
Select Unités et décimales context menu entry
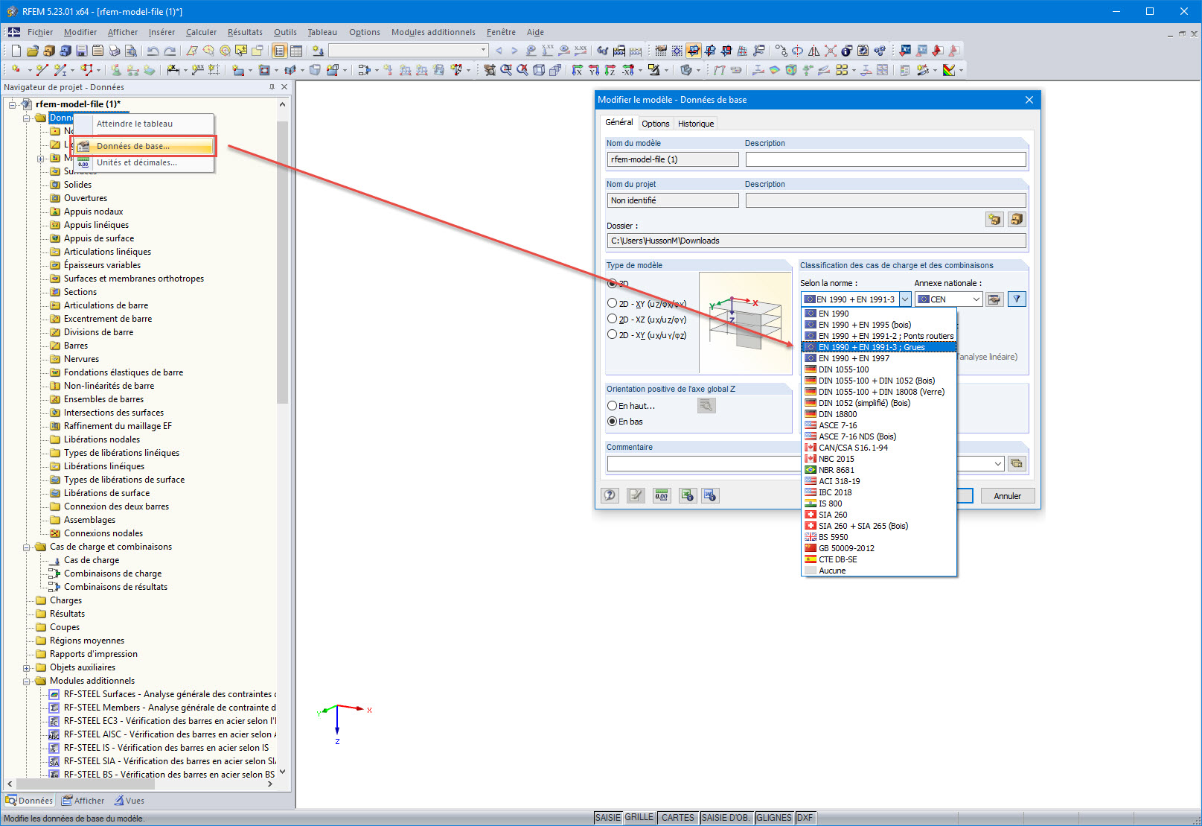click(x=144, y=162)
